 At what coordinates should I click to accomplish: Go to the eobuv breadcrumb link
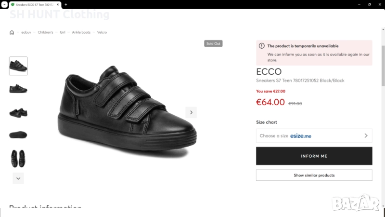26,32
